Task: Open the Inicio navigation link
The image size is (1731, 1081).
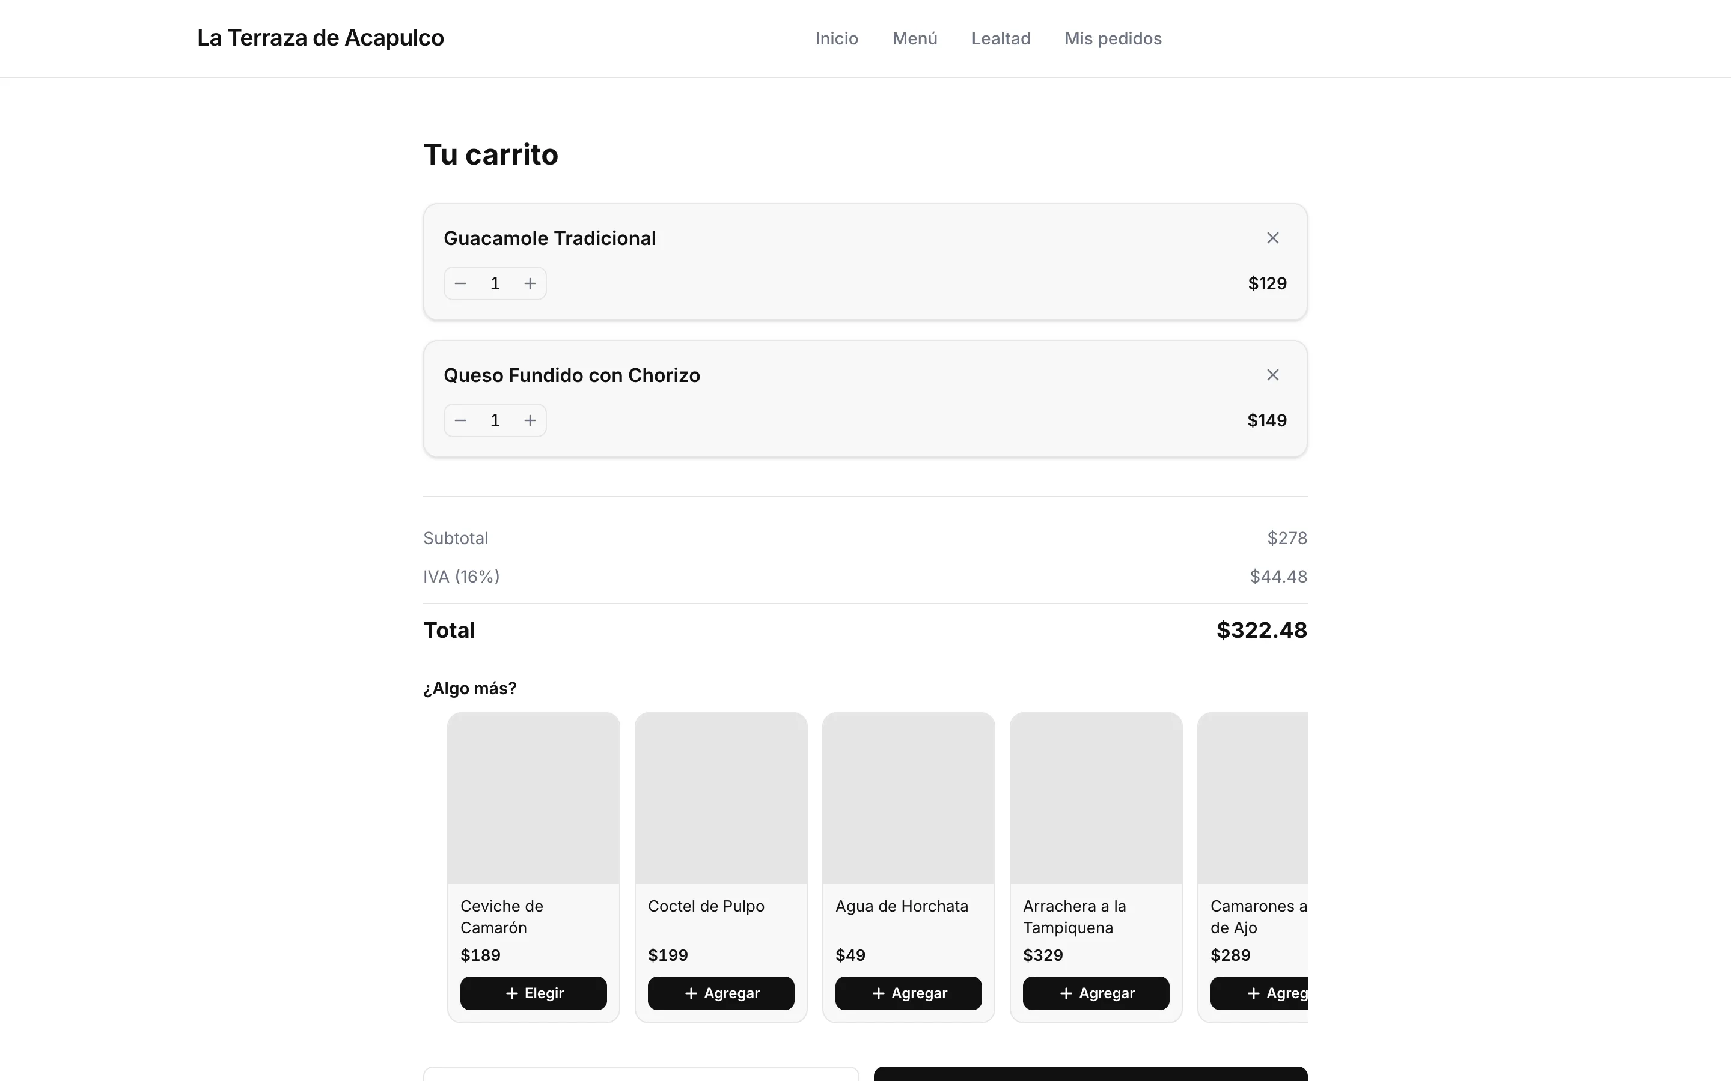Action: click(x=837, y=38)
